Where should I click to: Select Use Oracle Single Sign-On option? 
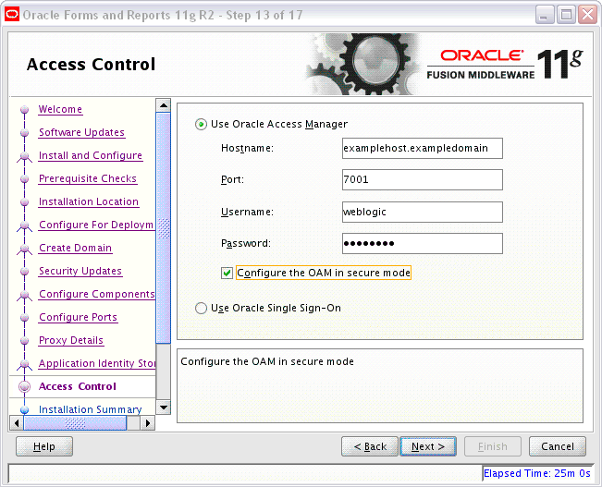click(x=201, y=308)
